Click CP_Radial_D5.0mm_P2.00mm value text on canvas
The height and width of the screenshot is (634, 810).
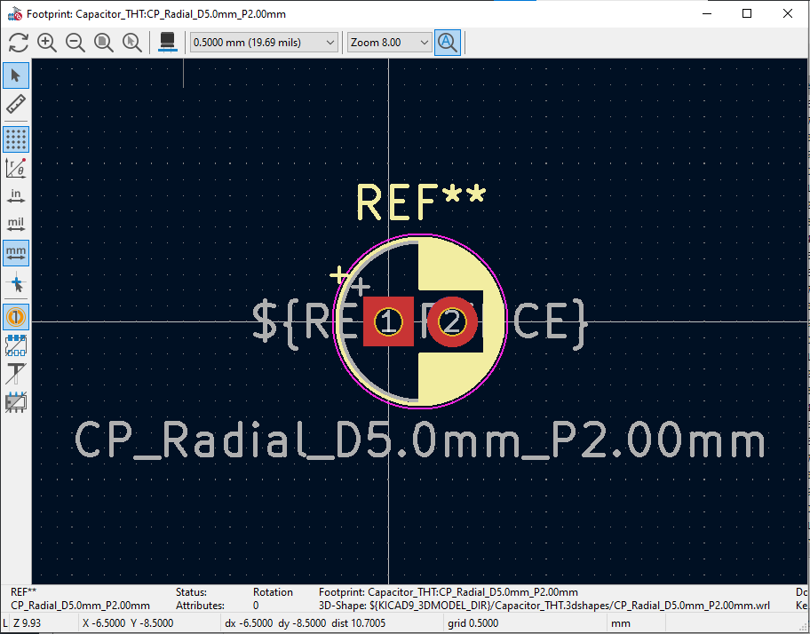(419, 440)
